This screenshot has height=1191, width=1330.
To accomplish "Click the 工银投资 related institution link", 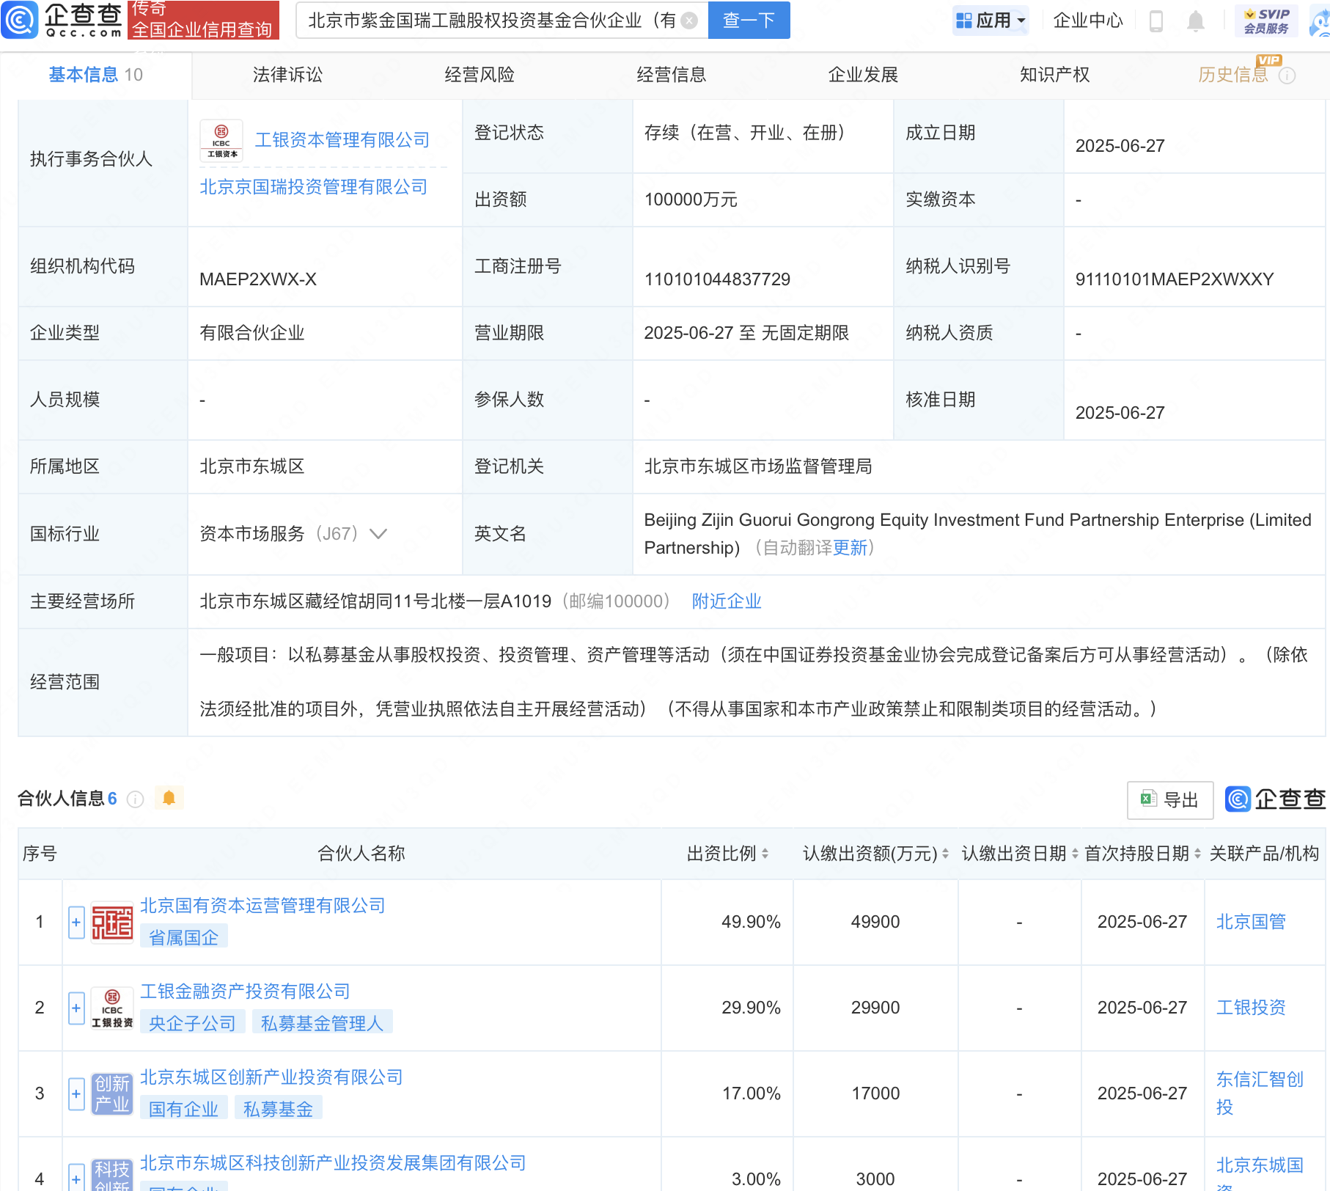I will (x=1251, y=1008).
